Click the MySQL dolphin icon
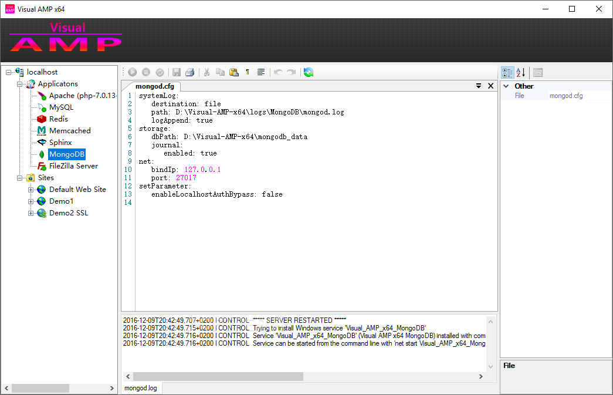 (x=42, y=107)
